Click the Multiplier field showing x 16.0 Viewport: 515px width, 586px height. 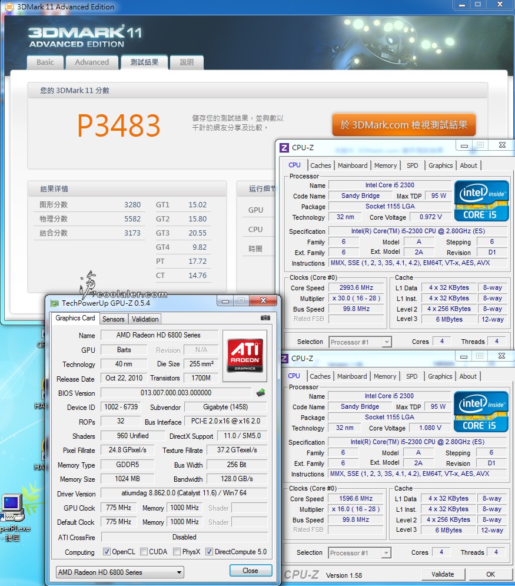(355, 509)
